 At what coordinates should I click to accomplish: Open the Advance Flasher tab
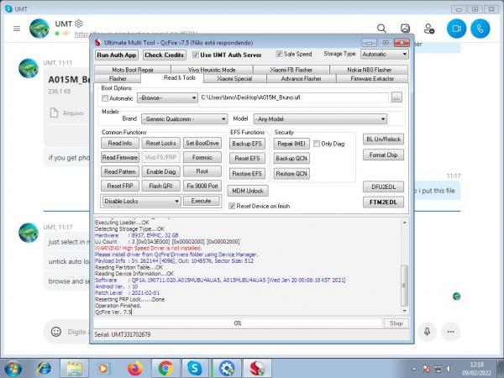tap(302, 79)
